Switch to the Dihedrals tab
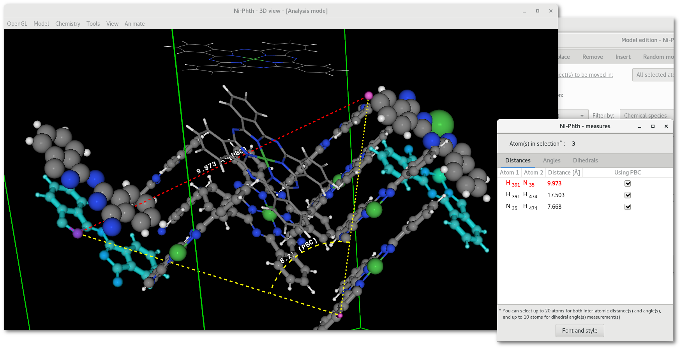This screenshot has width=681, height=349. pos(585,160)
